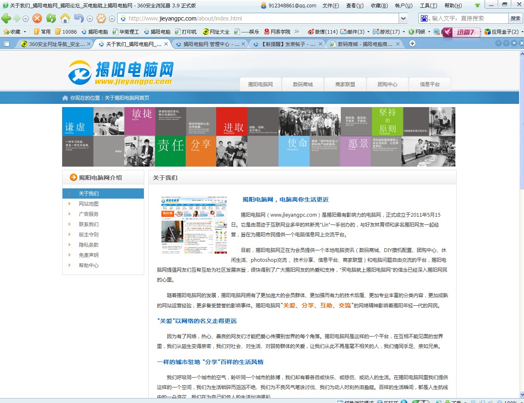524x403 pixels.
Task: Open the 网银 online banking dropdown
Action: (420, 32)
